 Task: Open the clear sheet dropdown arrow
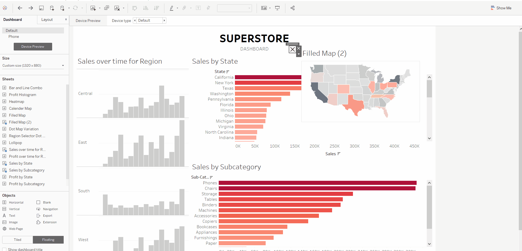point(124,8)
